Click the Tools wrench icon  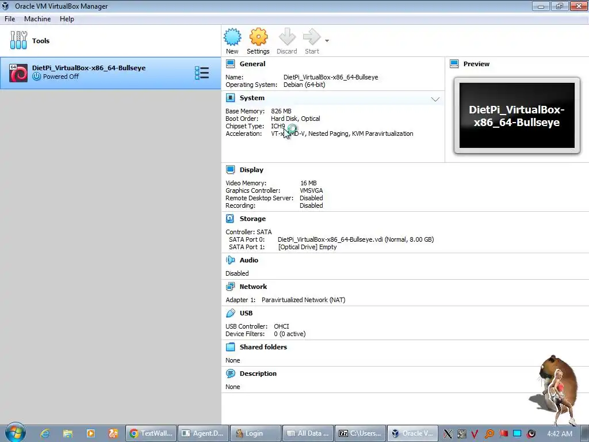pyautogui.click(x=18, y=40)
